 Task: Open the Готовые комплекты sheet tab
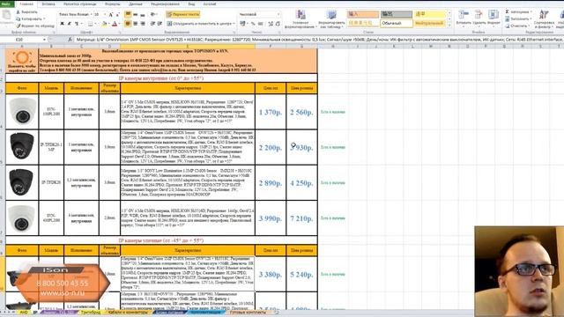coord(248,313)
